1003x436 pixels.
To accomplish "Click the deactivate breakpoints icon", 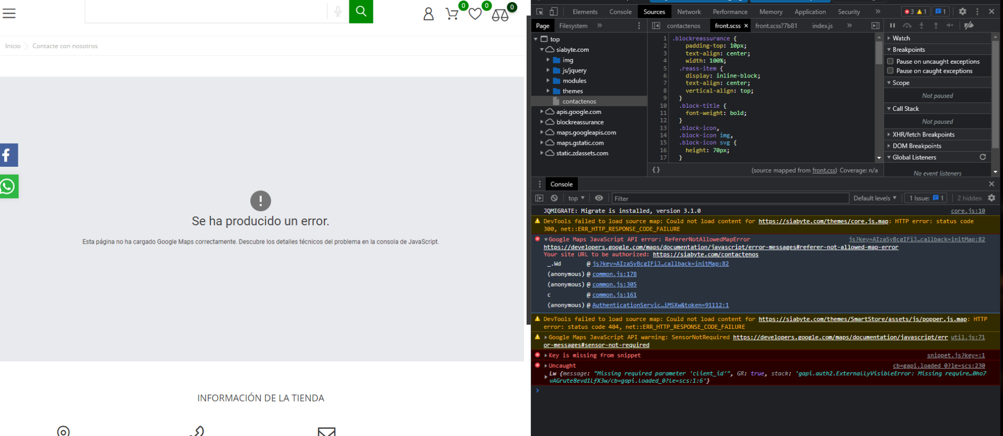I will (969, 26).
